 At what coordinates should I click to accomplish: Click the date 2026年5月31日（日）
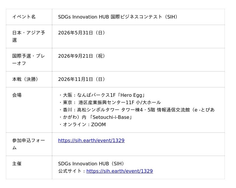pos(82,33)
